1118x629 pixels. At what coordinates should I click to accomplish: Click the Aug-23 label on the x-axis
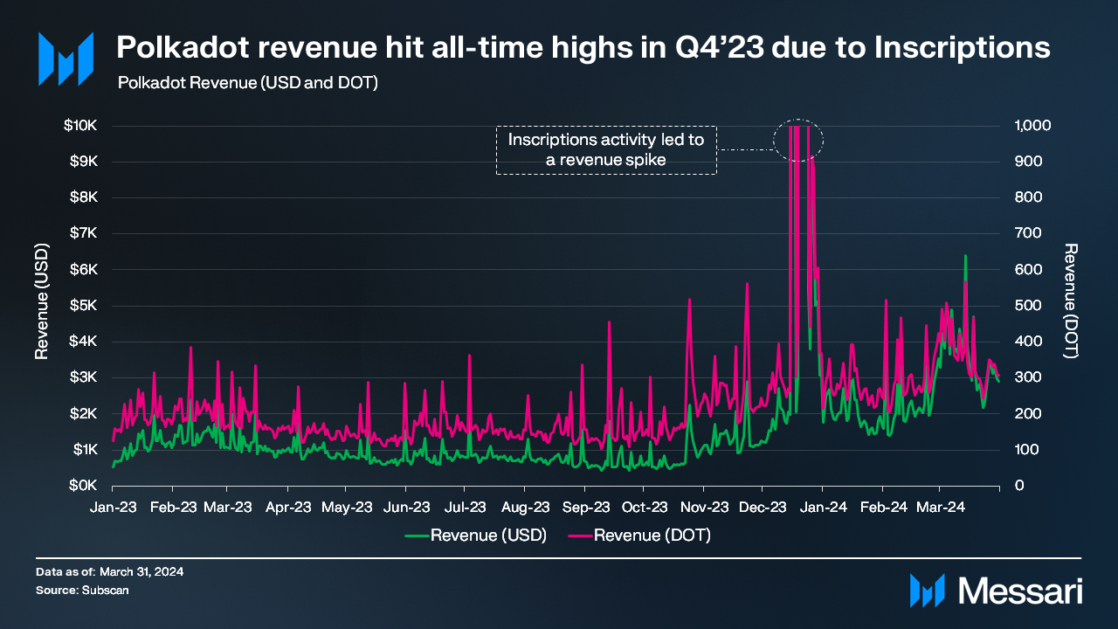coord(525,507)
